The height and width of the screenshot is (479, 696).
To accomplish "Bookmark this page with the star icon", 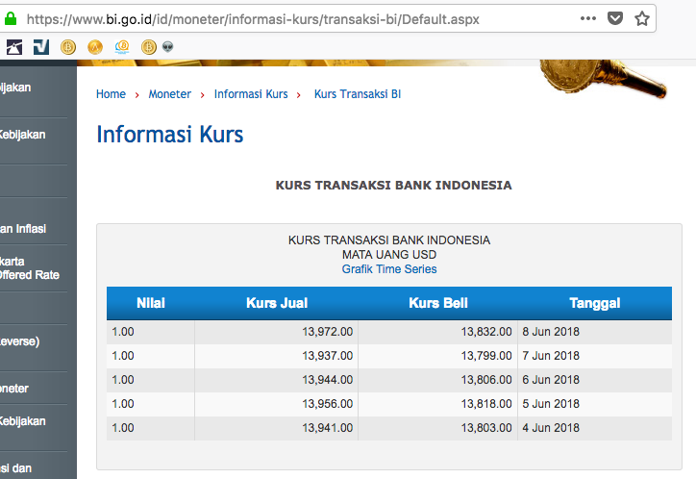I will point(642,18).
